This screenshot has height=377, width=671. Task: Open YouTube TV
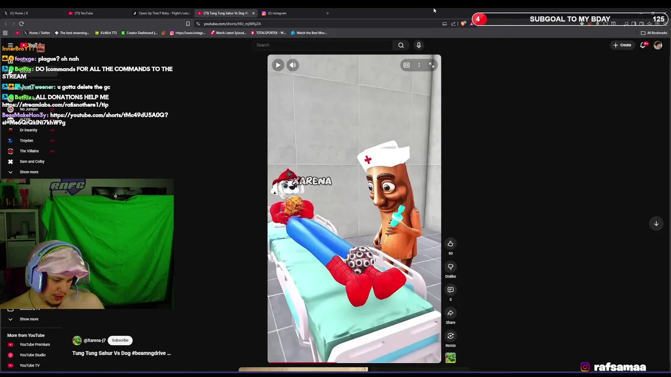(x=29, y=365)
